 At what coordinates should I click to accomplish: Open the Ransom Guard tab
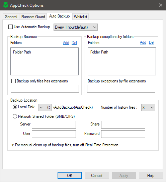[x=33, y=17]
